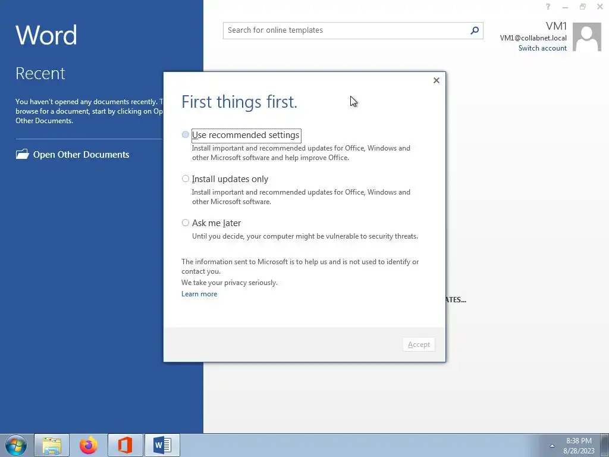Choose the Install updates only option
609x457 pixels.
point(186,179)
